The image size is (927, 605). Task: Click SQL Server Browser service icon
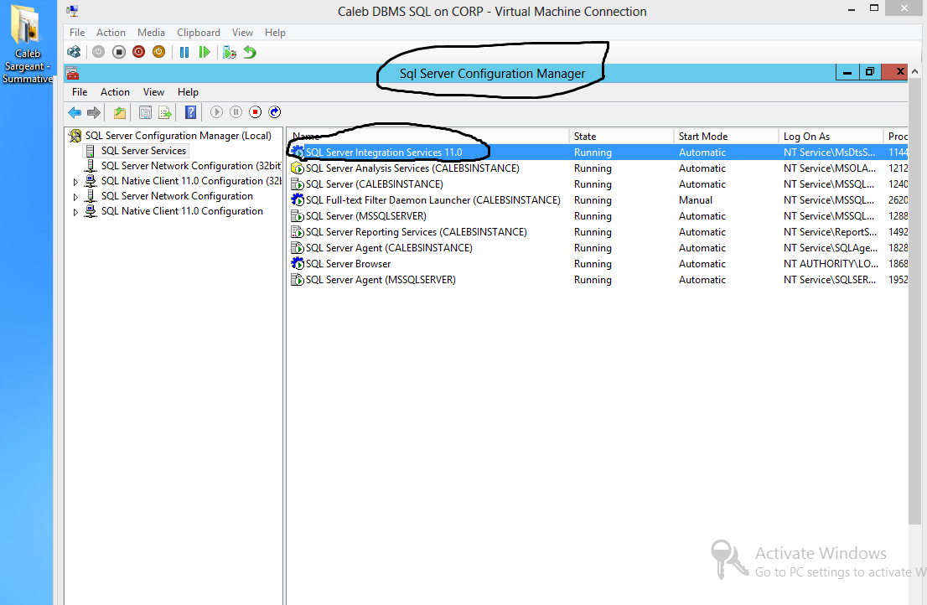[x=298, y=263]
